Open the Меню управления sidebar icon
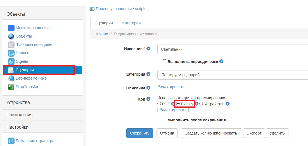The width and height of the screenshot is (308, 146). 11,28
